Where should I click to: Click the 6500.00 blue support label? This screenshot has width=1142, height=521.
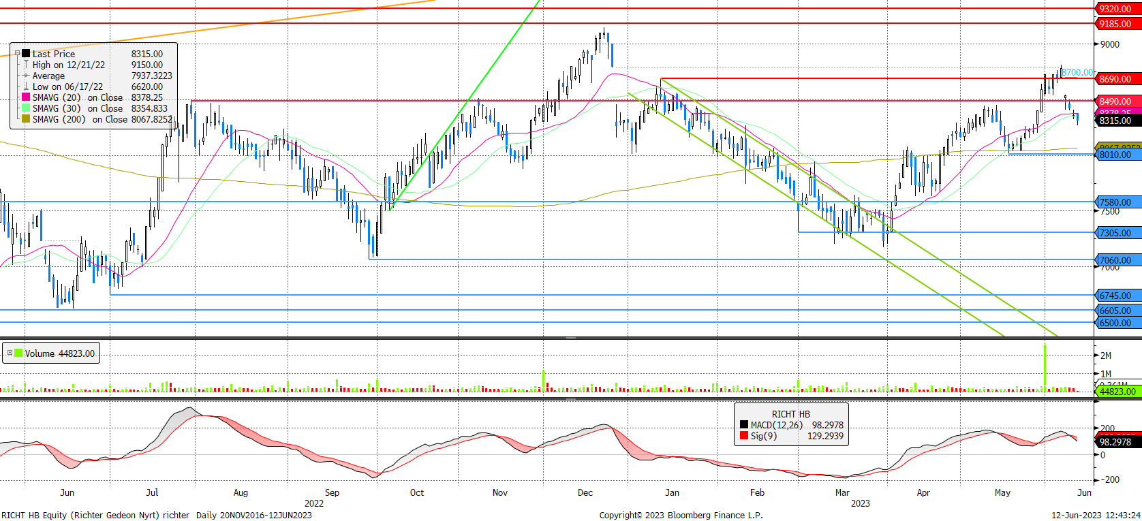(x=1117, y=323)
